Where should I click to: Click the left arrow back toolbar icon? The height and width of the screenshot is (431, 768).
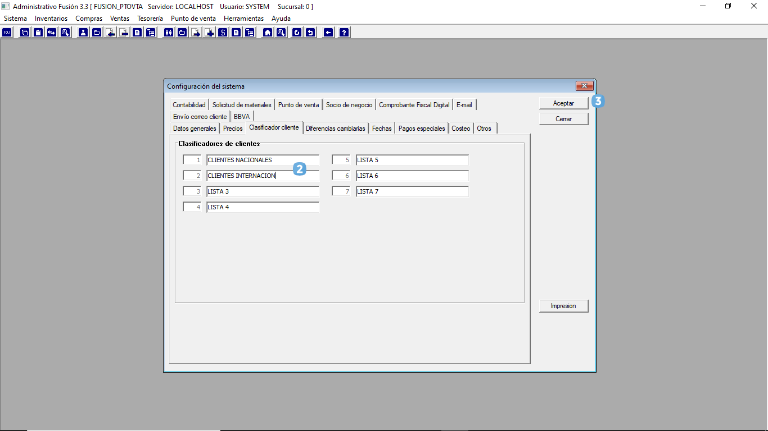(x=328, y=33)
